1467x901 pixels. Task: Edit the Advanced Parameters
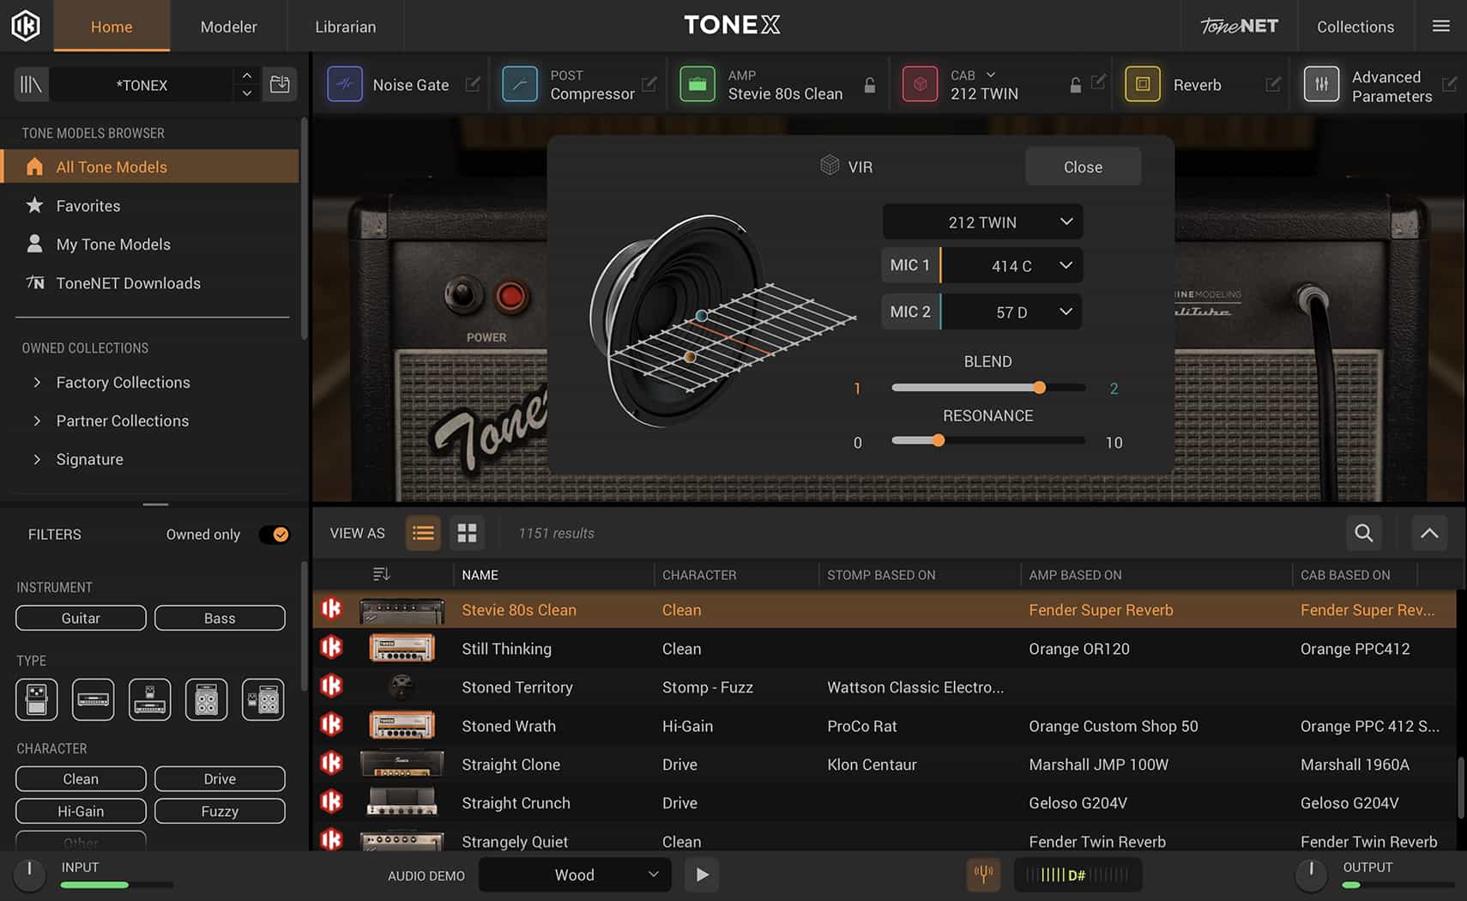[1450, 84]
